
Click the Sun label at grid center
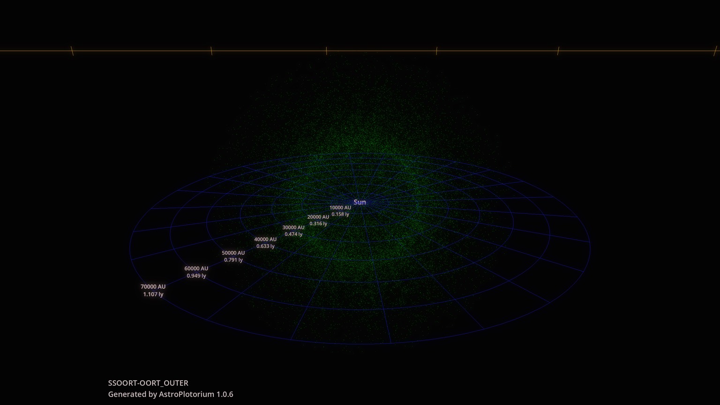tap(360, 202)
